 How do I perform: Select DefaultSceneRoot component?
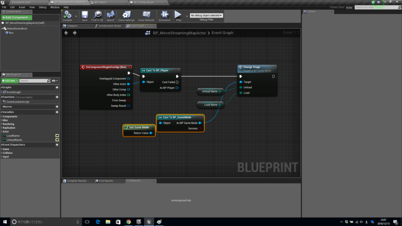coord(17,29)
